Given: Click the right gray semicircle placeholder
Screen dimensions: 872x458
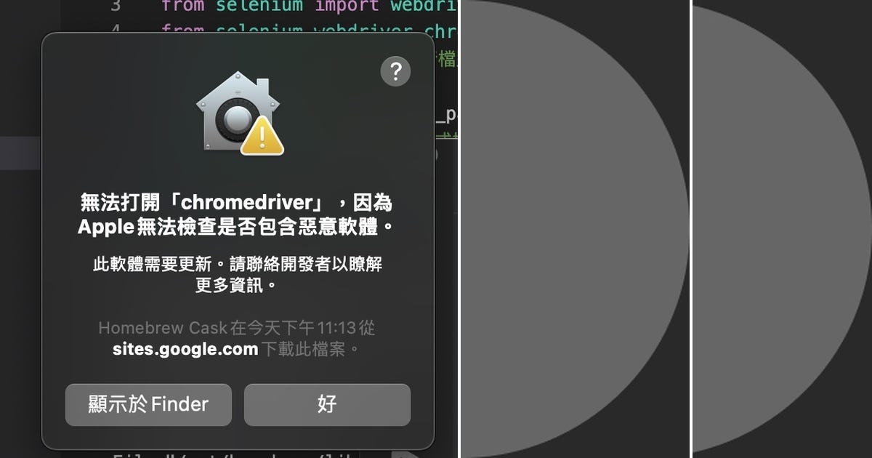Looking at the screenshot, I should [x=782, y=229].
